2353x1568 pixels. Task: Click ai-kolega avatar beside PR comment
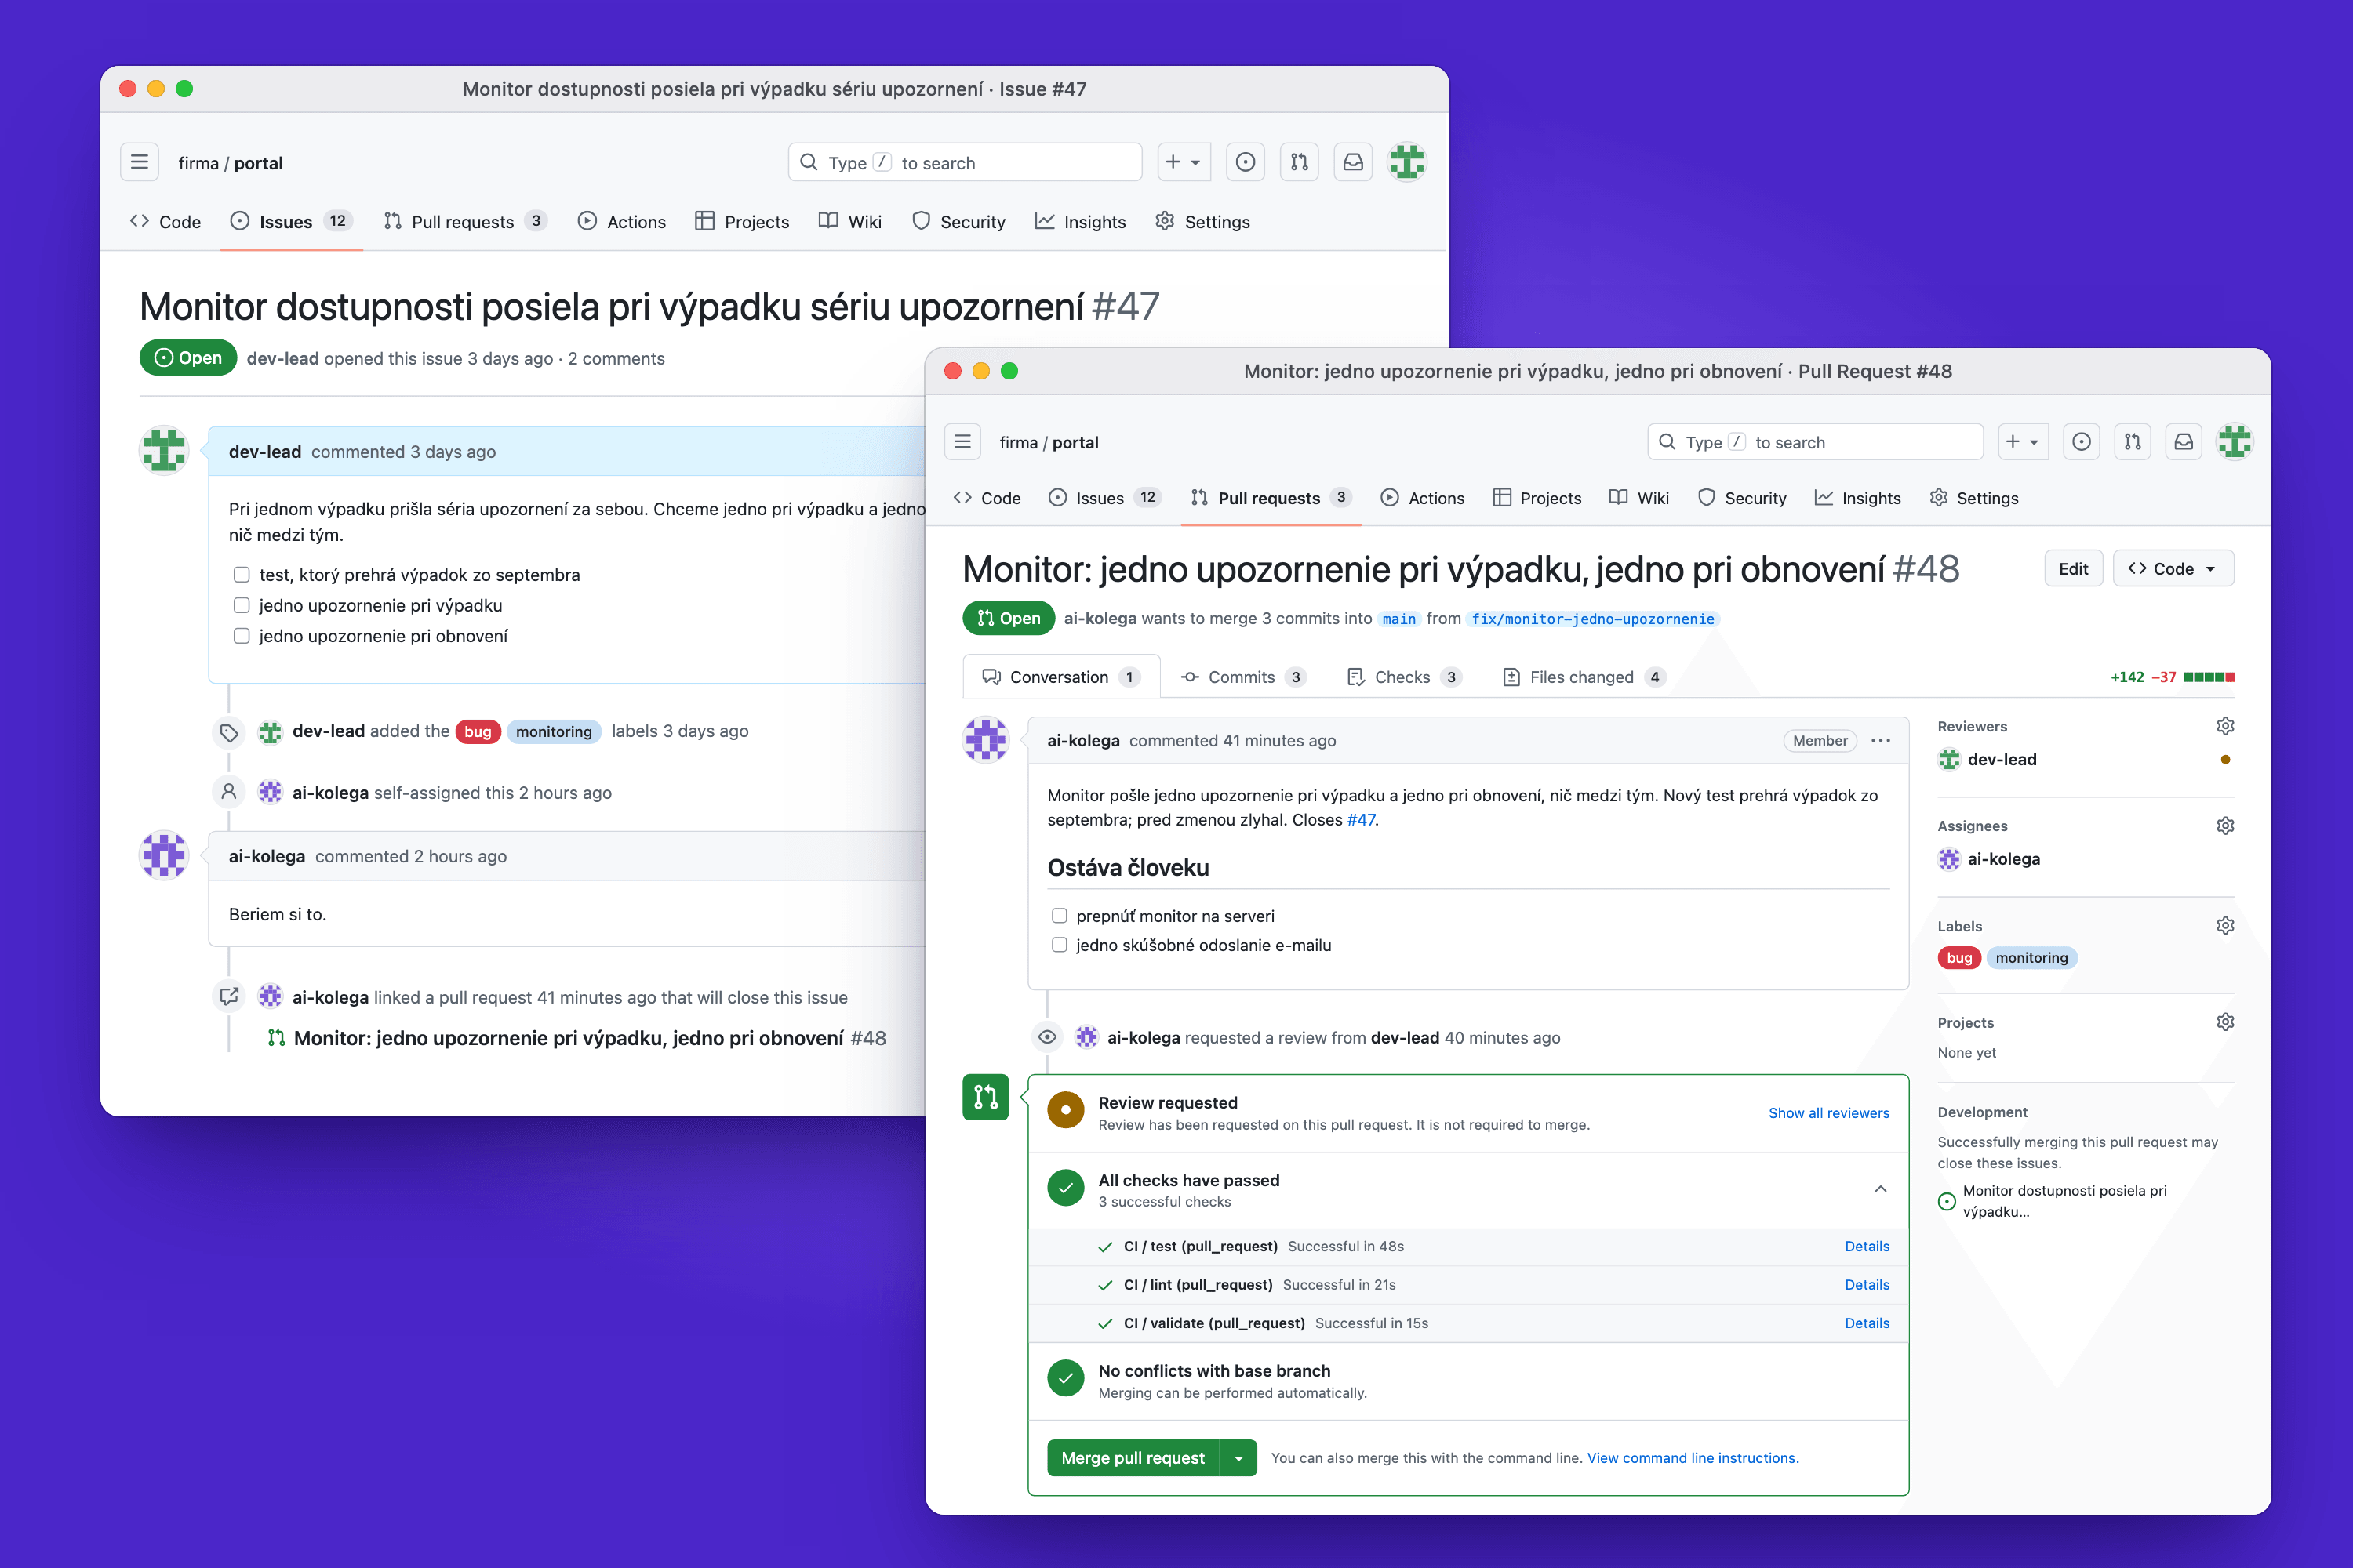(x=985, y=740)
